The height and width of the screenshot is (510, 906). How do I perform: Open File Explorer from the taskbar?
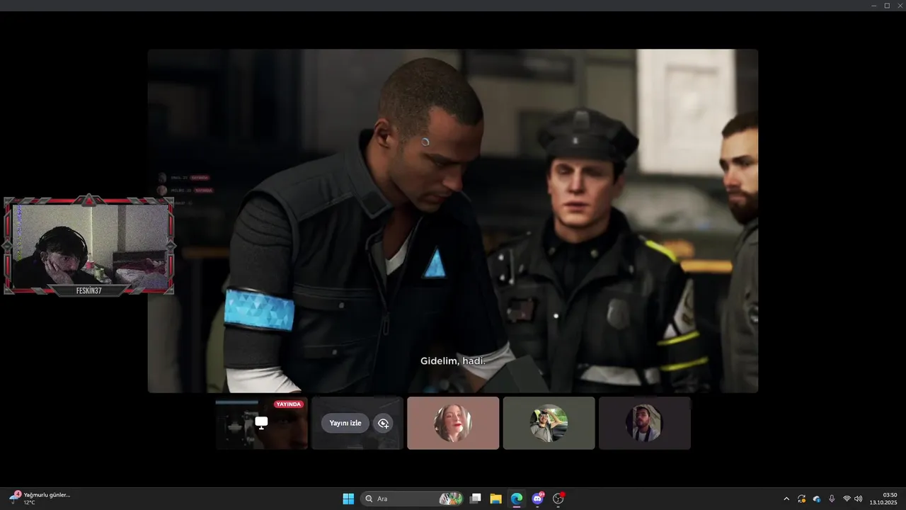point(496,499)
